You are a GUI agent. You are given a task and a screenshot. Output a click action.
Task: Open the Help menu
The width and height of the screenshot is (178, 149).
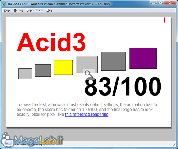(x=50, y=10)
